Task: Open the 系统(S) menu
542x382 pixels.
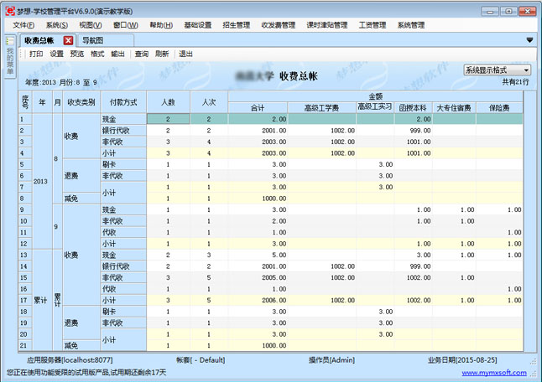Action: click(x=57, y=25)
